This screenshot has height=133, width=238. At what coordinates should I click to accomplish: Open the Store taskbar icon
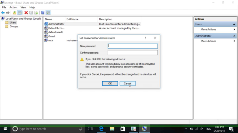pyautogui.click(x=123, y=129)
